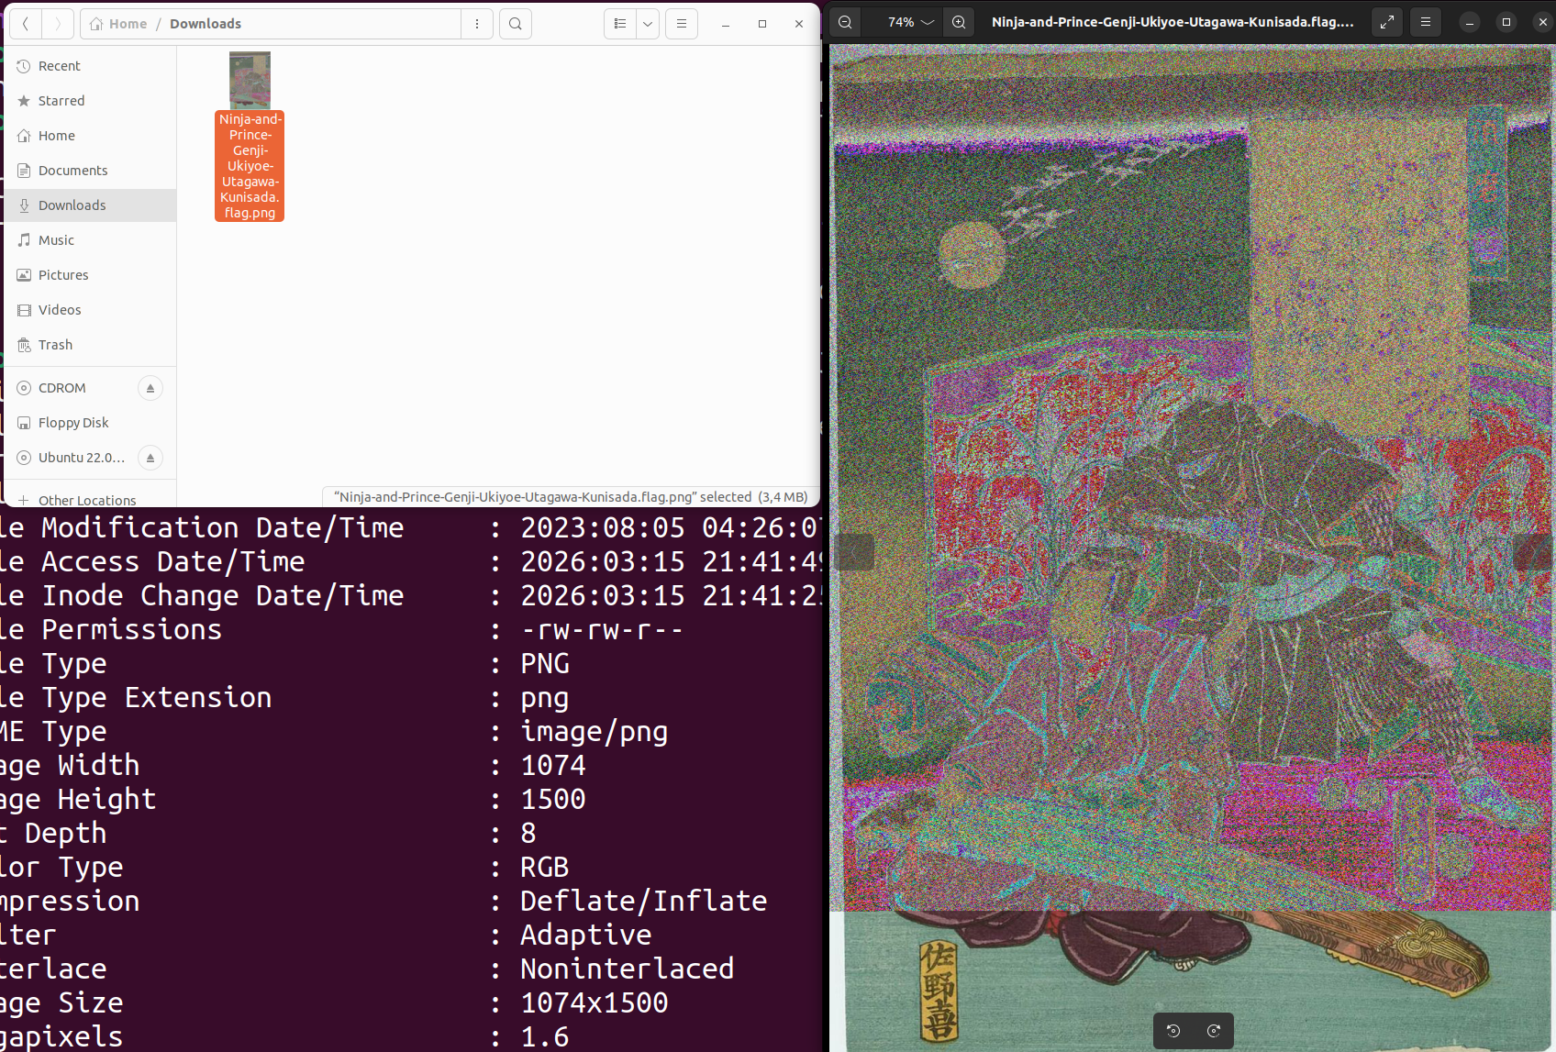The width and height of the screenshot is (1556, 1052).
Task: Go forward in the Files window
Action: click(x=58, y=24)
